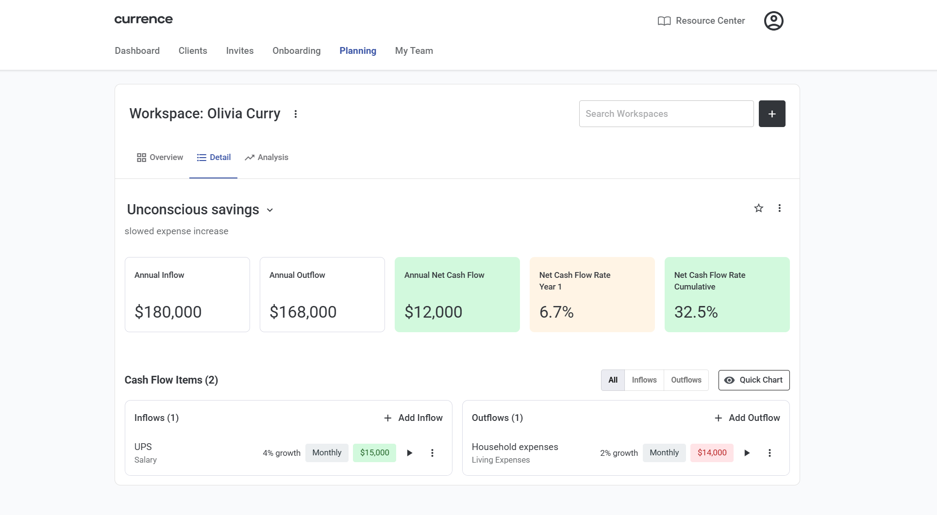937x515 pixels.
Task: Open the Resource Center book link
Action: (701, 21)
